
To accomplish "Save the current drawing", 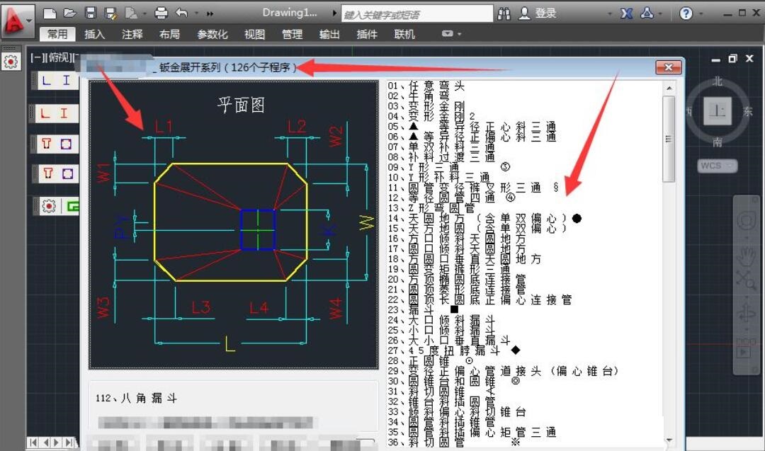I will [91, 12].
